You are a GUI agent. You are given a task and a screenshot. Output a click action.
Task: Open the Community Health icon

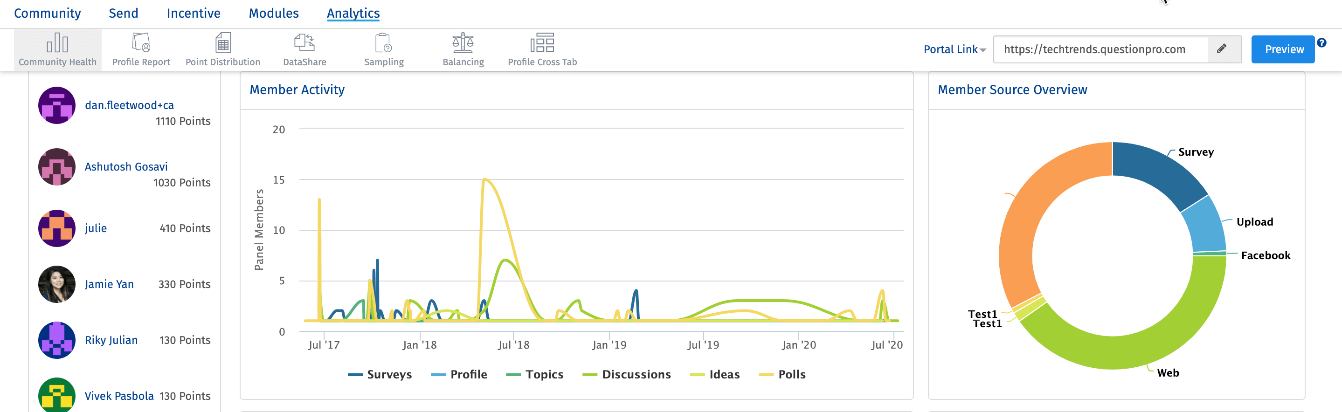(57, 43)
